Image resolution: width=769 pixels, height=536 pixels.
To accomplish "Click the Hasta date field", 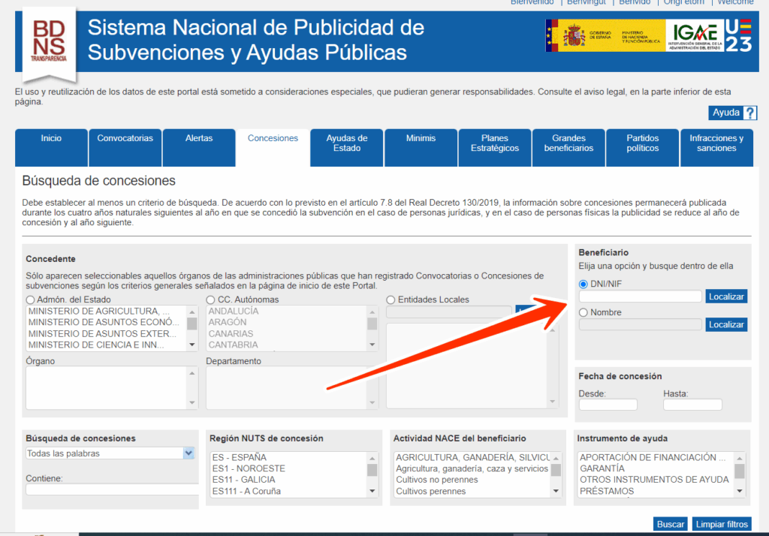I will (x=692, y=405).
